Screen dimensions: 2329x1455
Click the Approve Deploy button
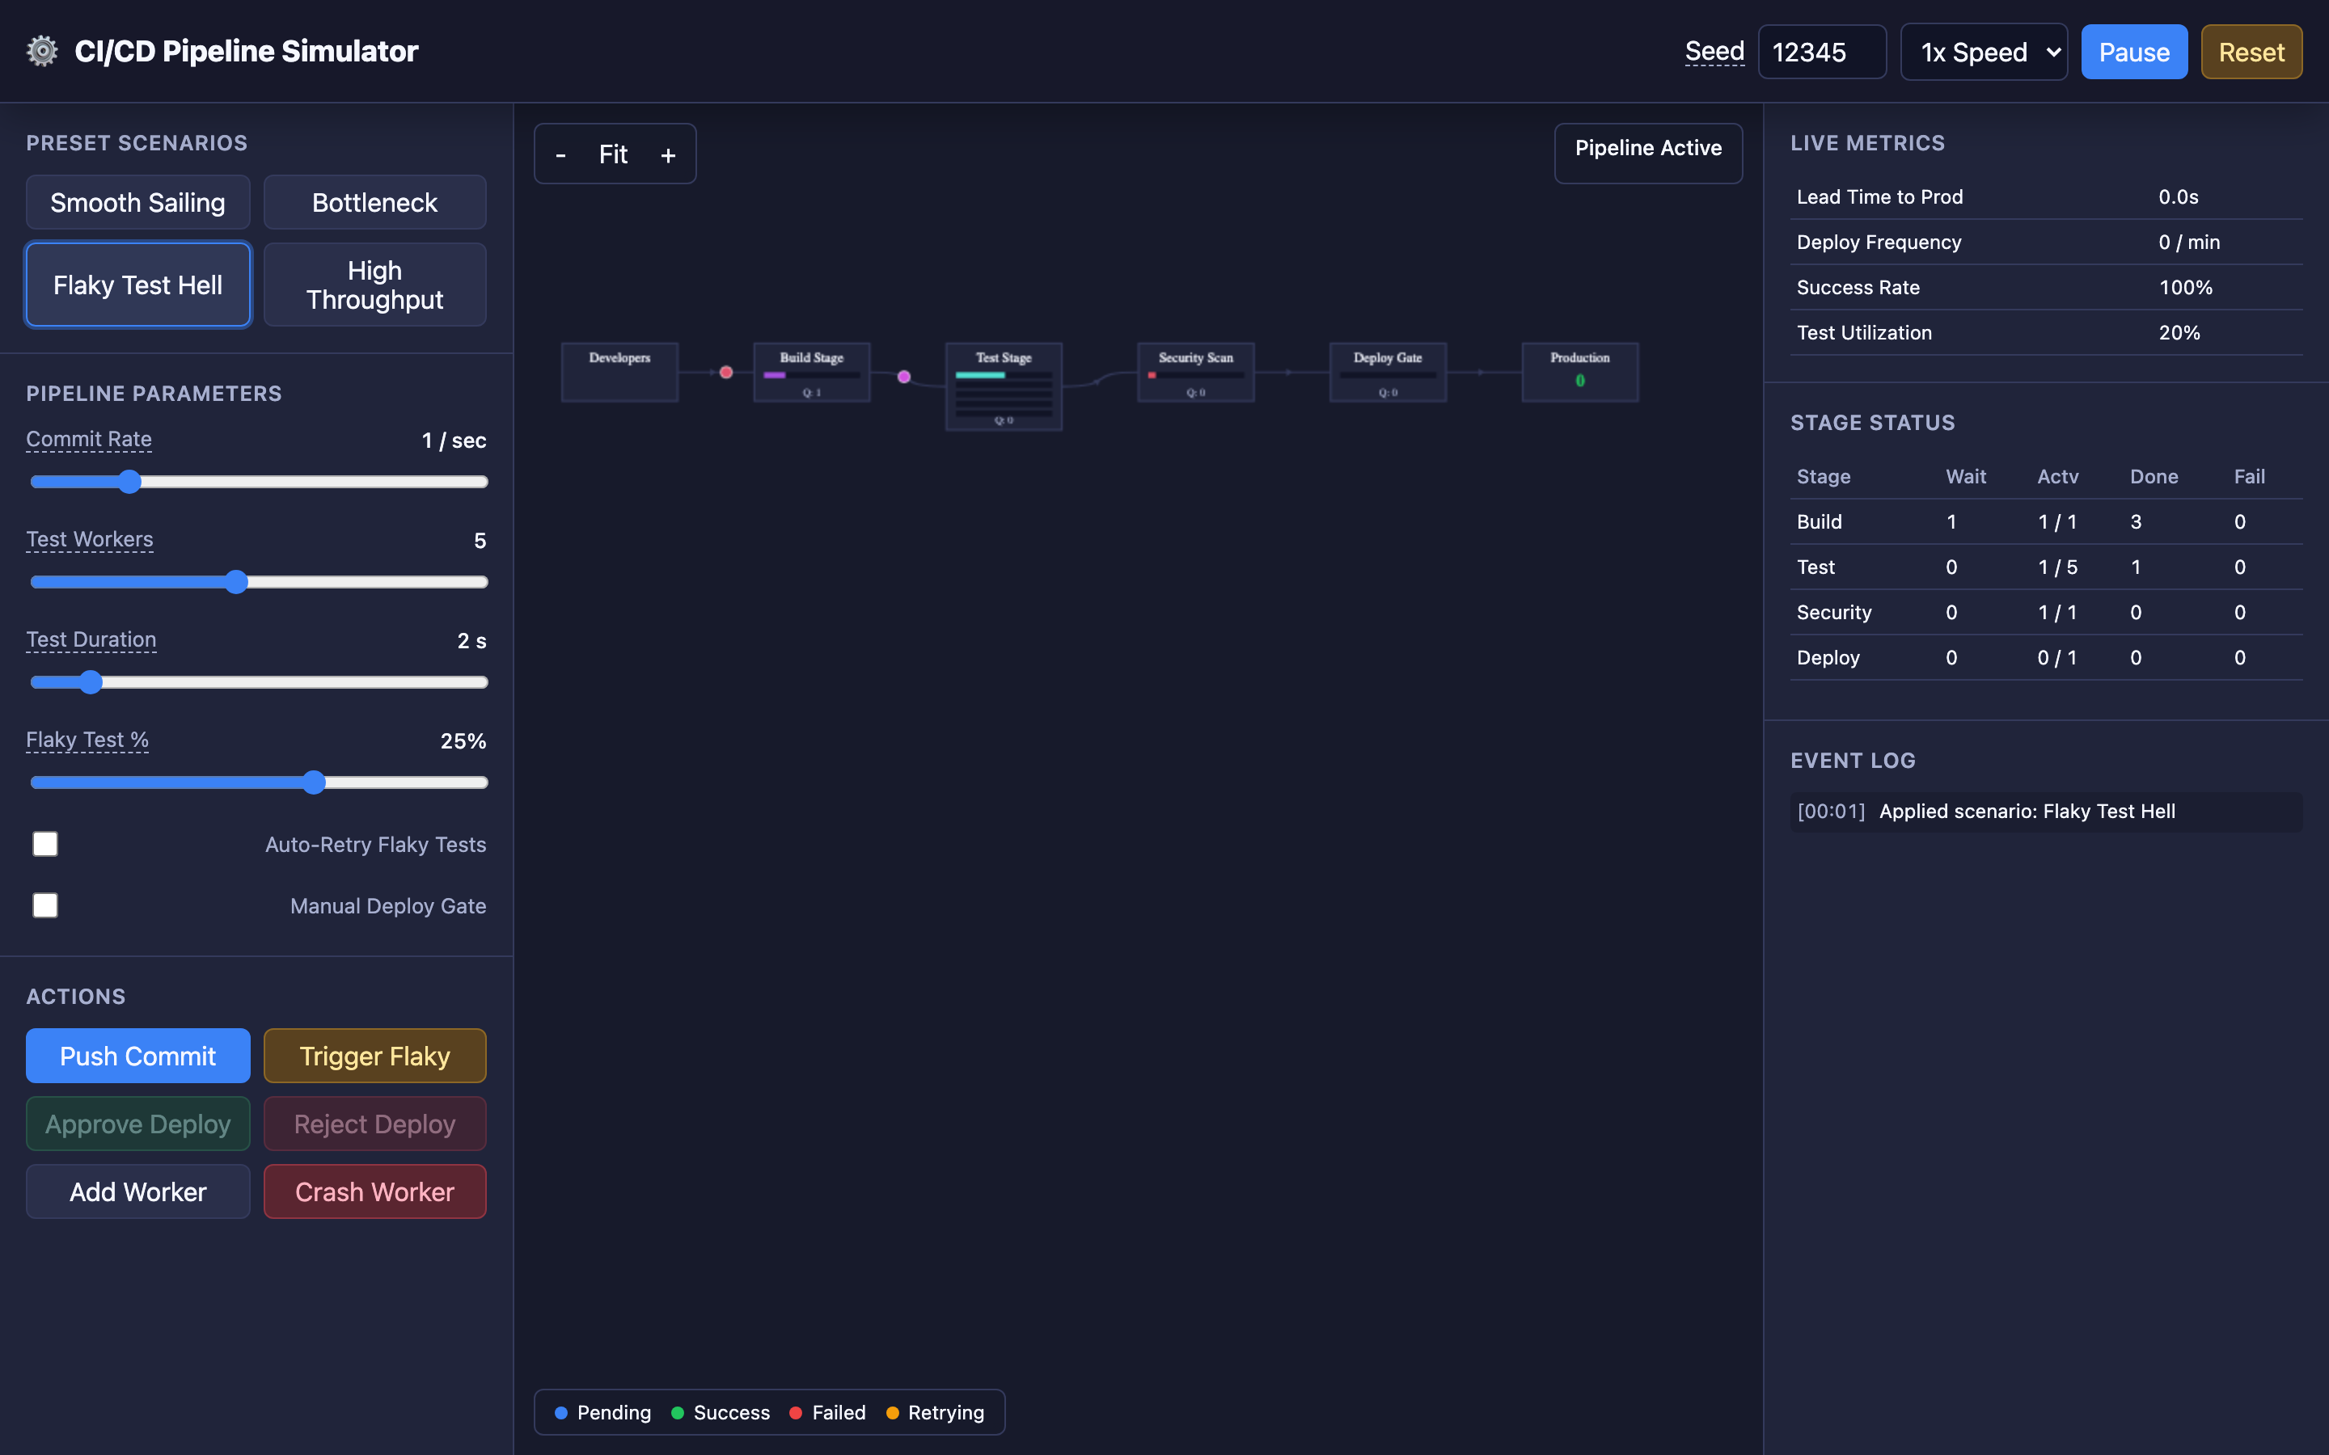[x=137, y=1124]
